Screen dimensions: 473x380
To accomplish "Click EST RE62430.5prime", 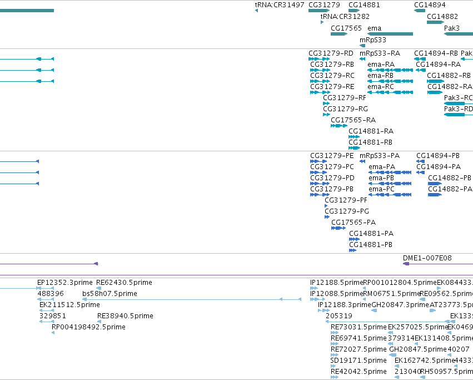I will pos(124,283).
